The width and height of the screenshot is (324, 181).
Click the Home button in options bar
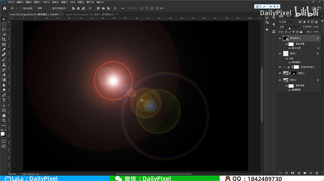(4, 8)
